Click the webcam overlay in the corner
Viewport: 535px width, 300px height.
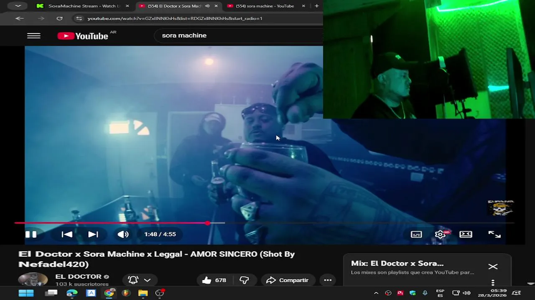point(429,59)
